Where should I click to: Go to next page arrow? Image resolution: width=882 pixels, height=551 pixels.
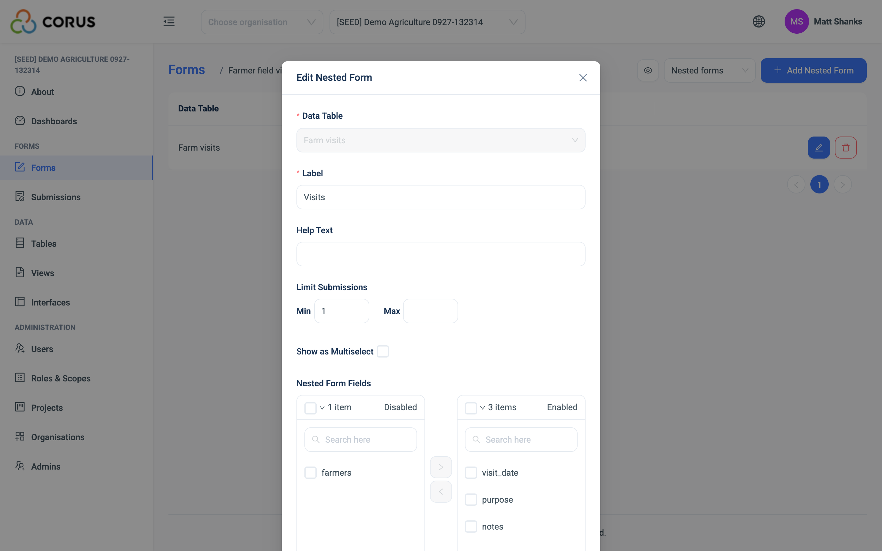(842, 185)
